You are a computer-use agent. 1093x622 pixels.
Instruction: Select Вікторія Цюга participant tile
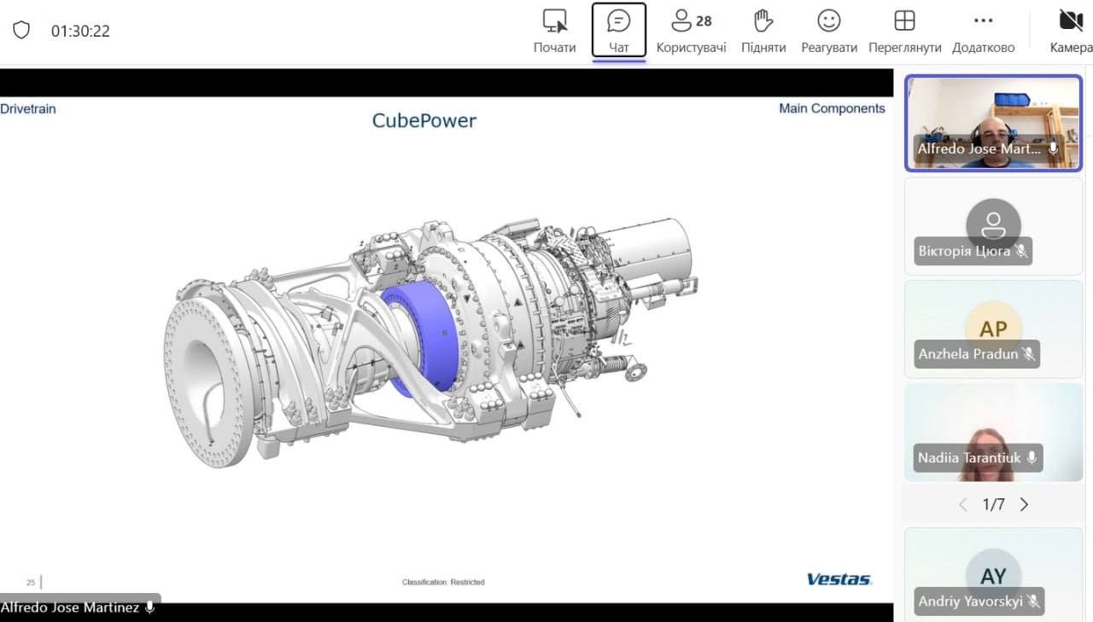(993, 226)
